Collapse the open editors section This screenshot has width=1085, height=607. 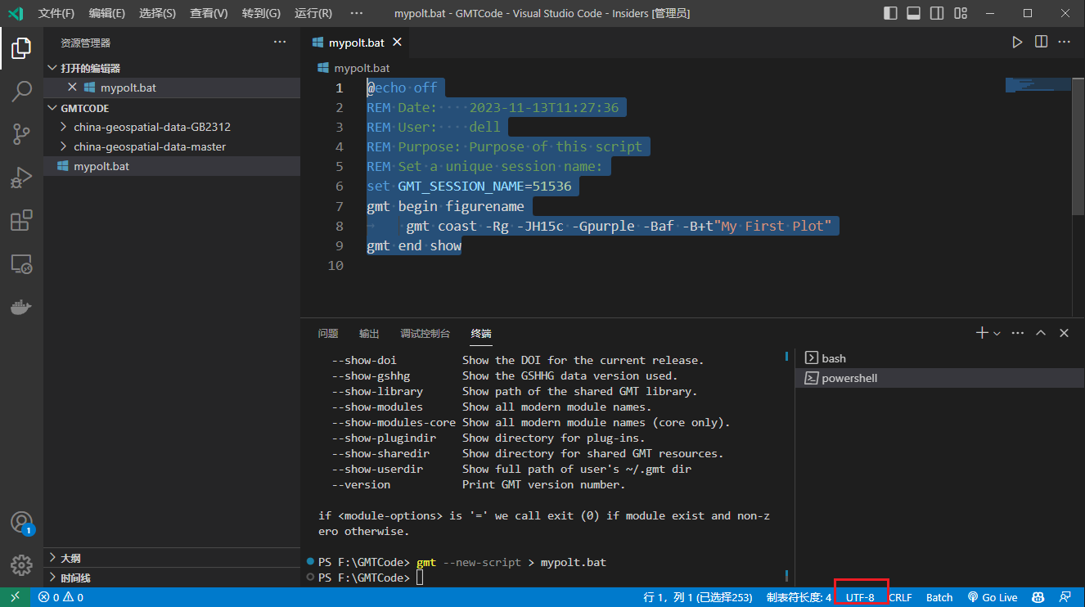tap(172, 68)
